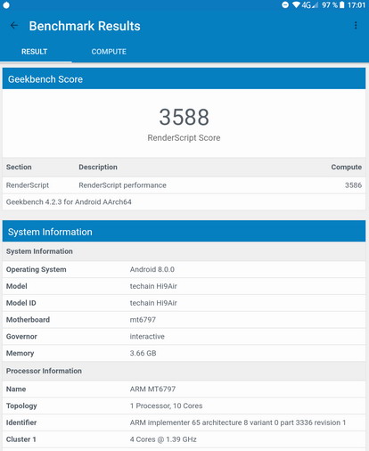
Task: Tap the Android 8.0.0 value
Action: 152,269
